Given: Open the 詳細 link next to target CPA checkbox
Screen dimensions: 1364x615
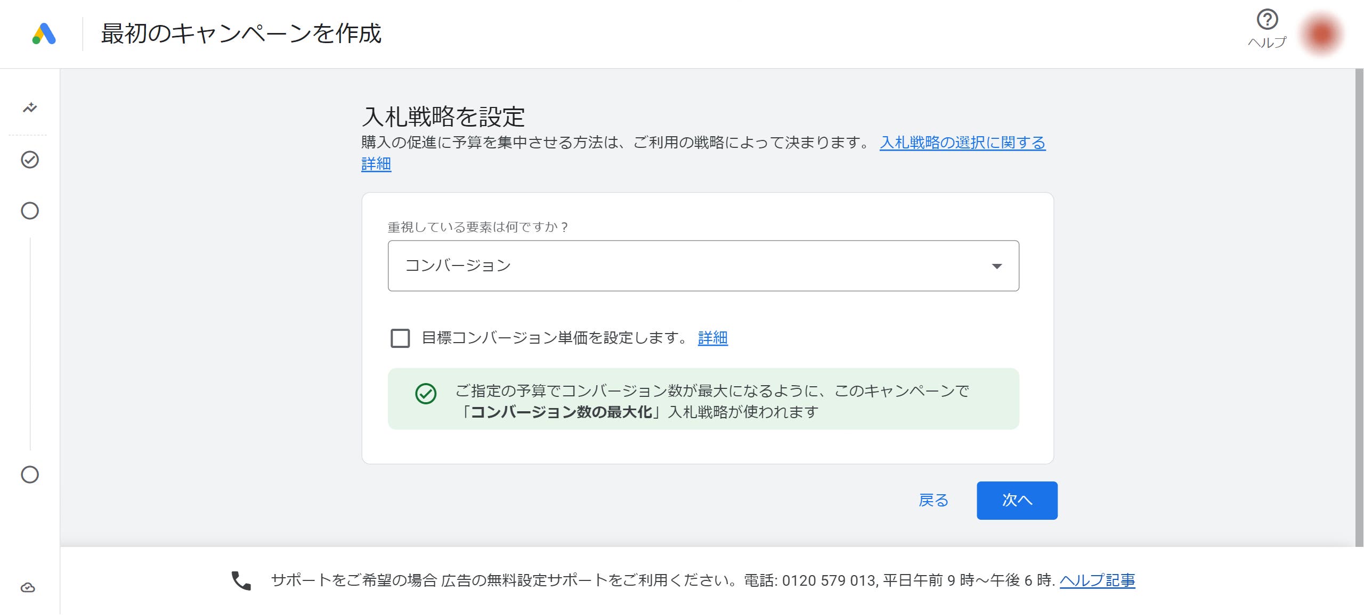Looking at the screenshot, I should pyautogui.click(x=713, y=338).
